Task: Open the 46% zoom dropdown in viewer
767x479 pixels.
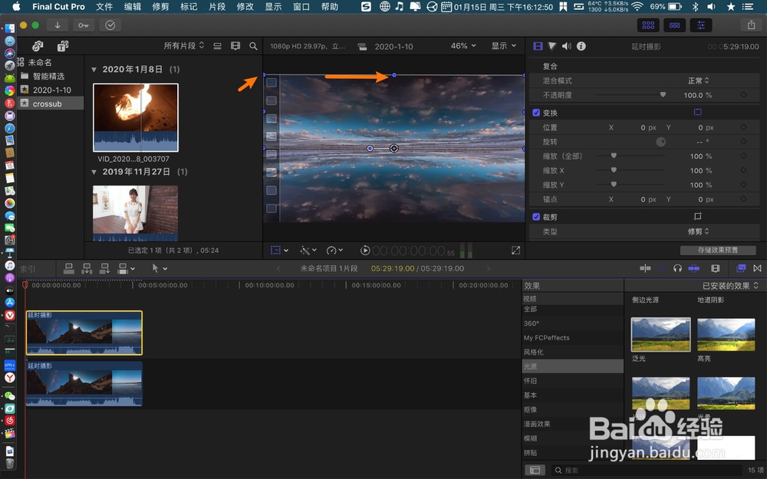Action: click(461, 45)
